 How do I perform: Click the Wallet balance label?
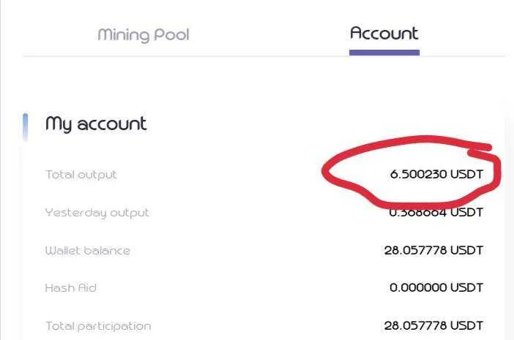pos(88,251)
